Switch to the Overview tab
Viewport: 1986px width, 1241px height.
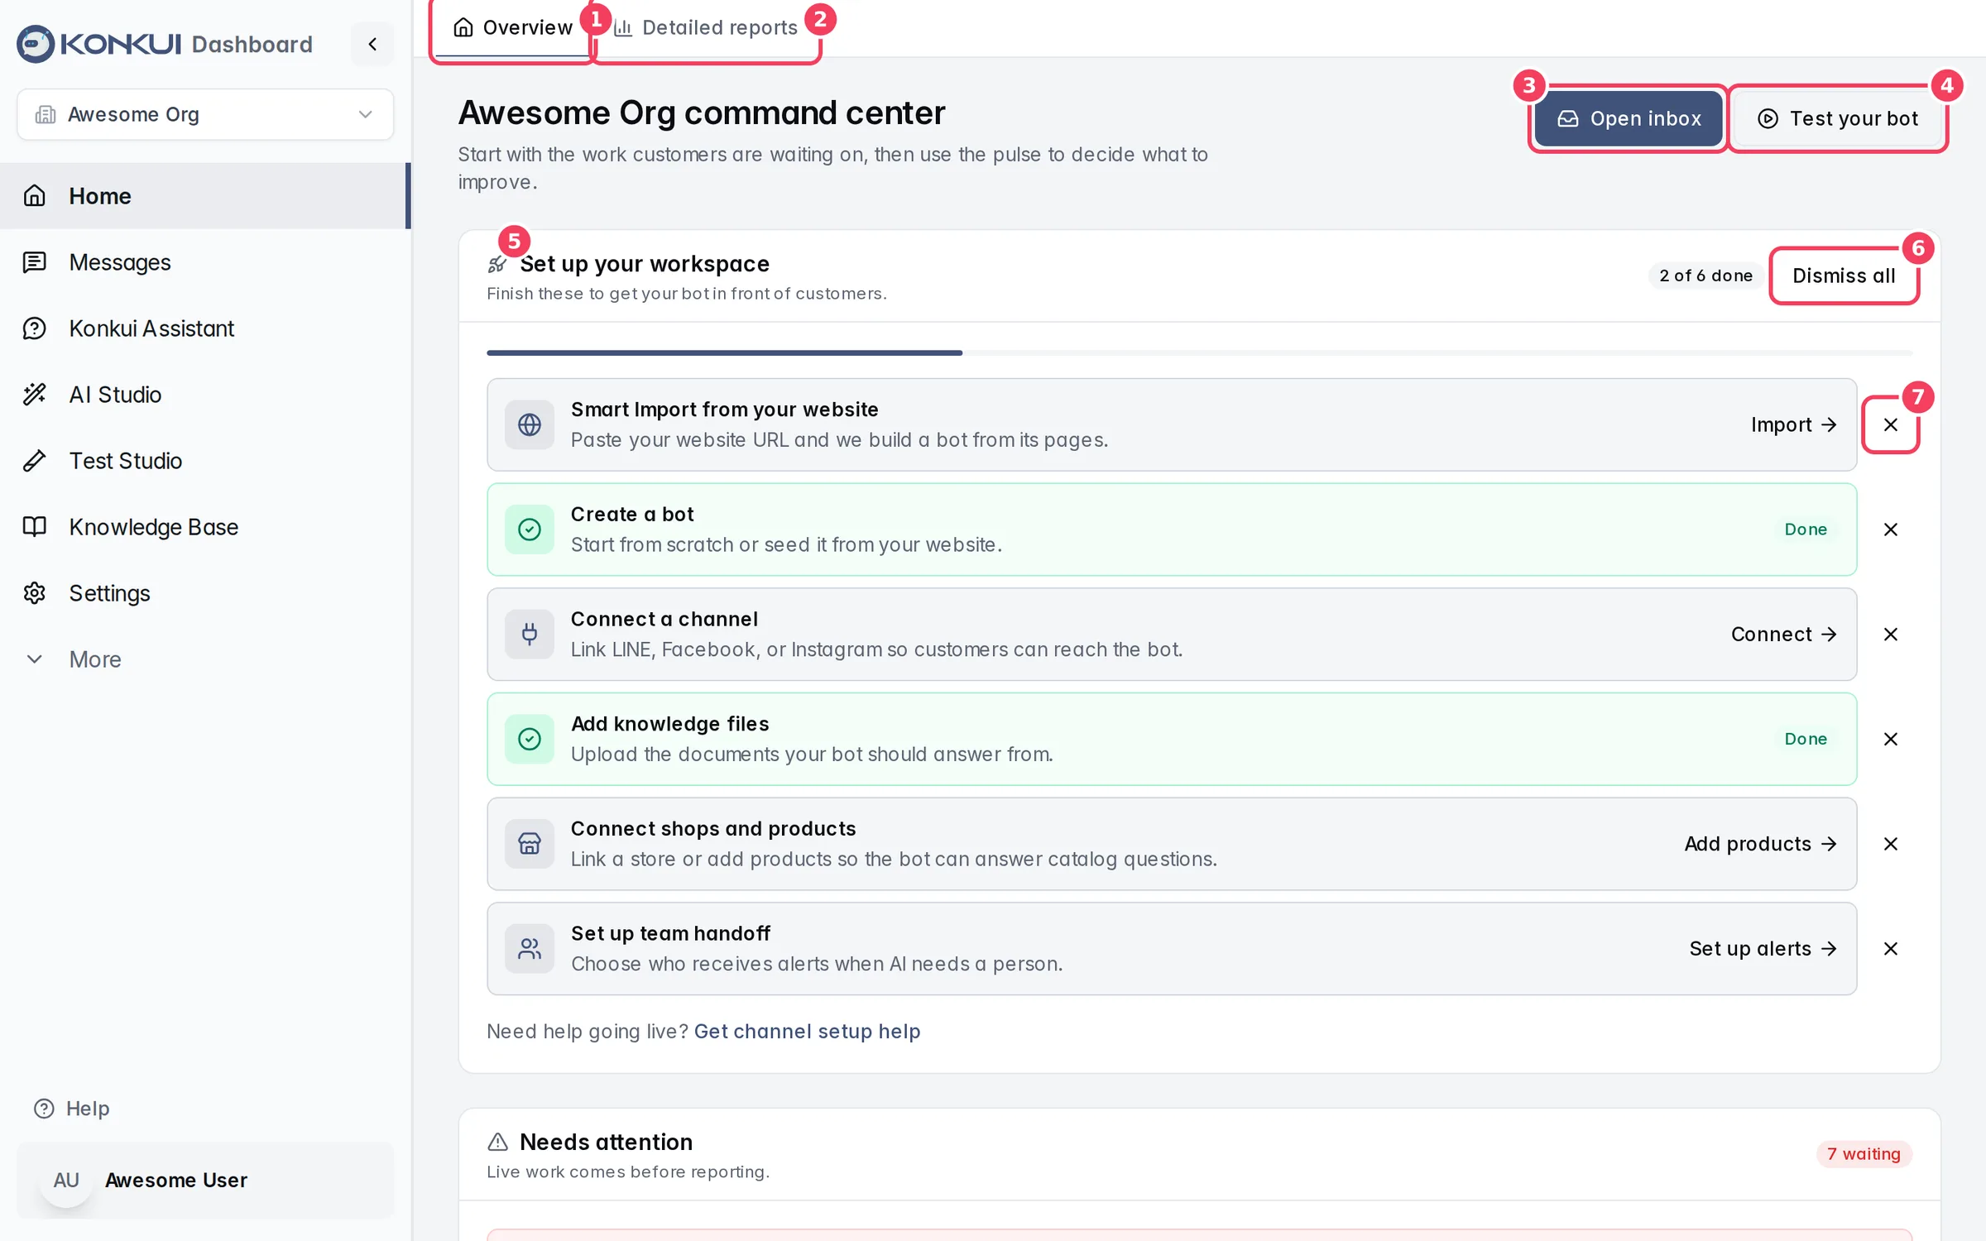pos(513,28)
